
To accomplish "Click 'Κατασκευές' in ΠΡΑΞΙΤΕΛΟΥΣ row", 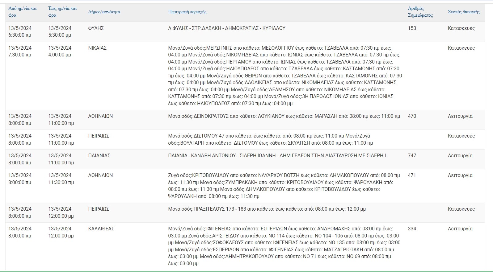I will tap(461, 209).
